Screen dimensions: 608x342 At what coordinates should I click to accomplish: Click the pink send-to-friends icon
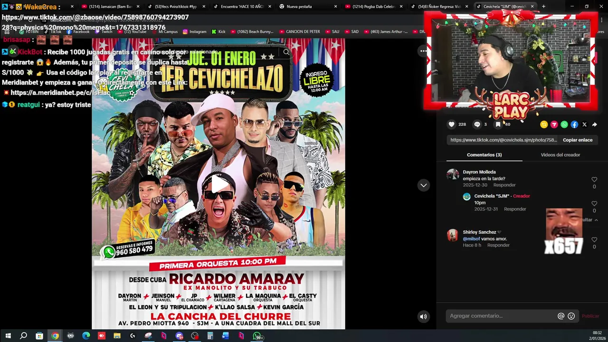pyautogui.click(x=554, y=124)
